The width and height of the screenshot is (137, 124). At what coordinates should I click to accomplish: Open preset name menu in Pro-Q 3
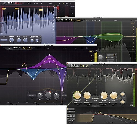pyautogui.click(x=65, y=48)
